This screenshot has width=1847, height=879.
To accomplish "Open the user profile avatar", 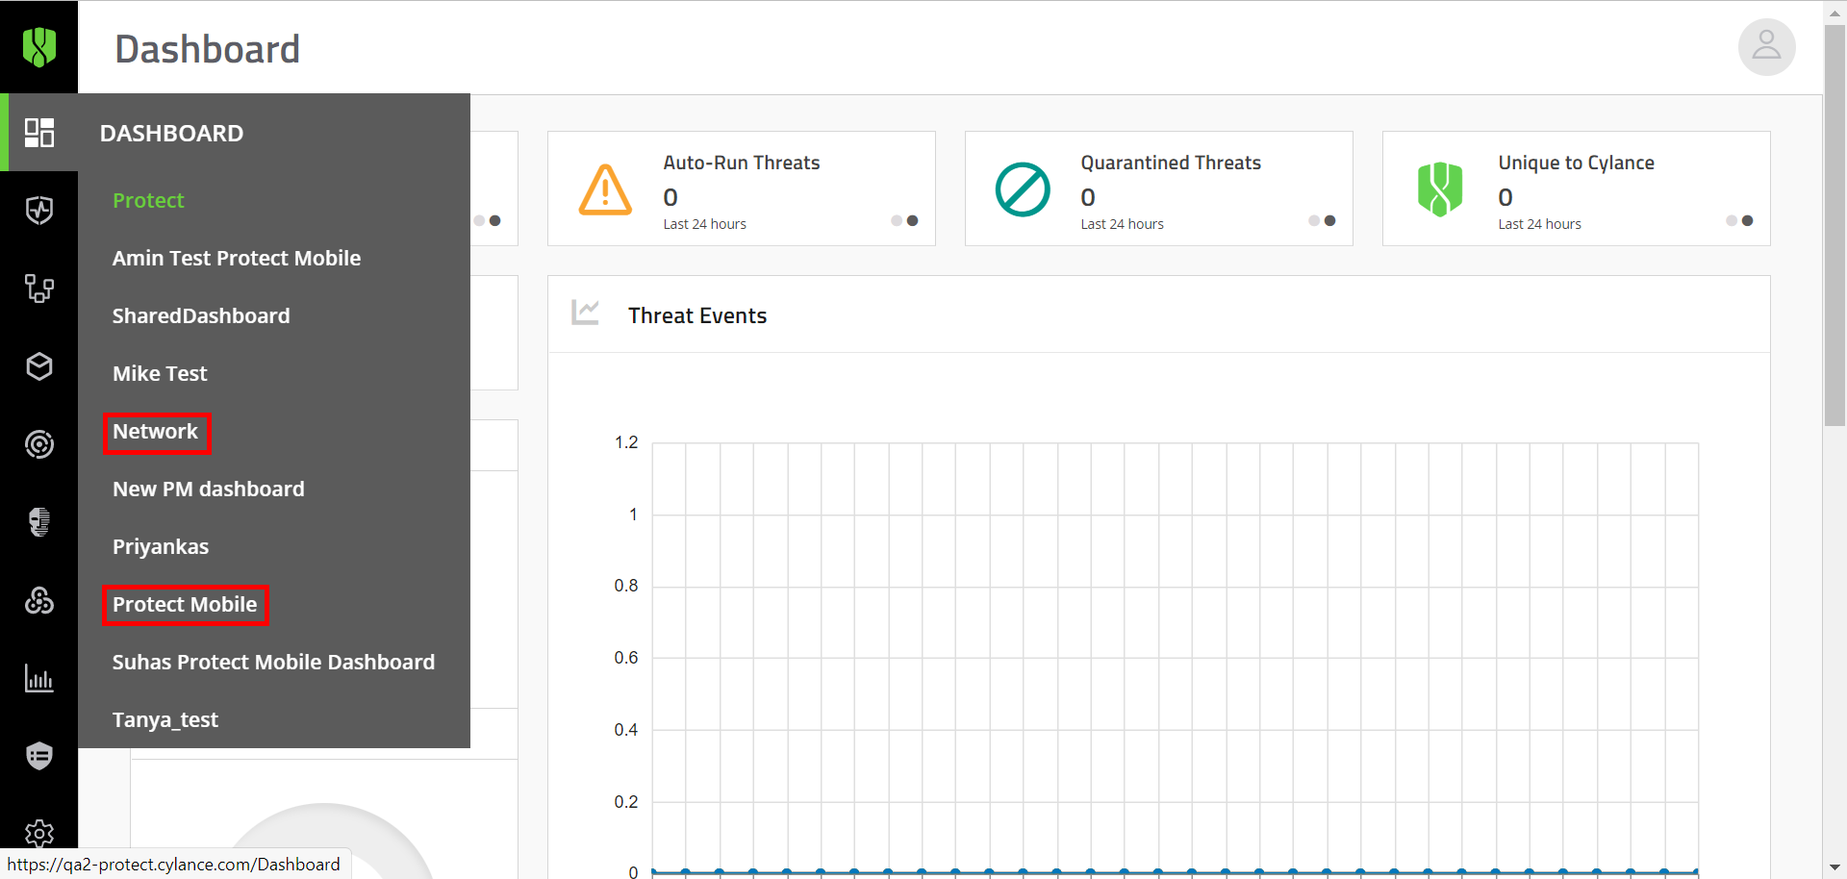I will 1766,46.
